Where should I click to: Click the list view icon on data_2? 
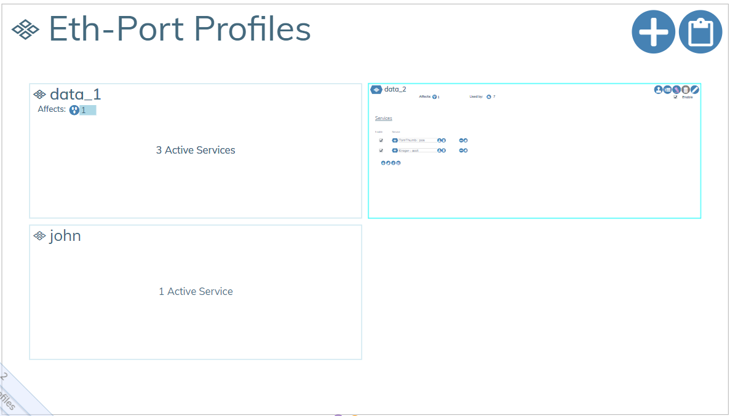(667, 90)
